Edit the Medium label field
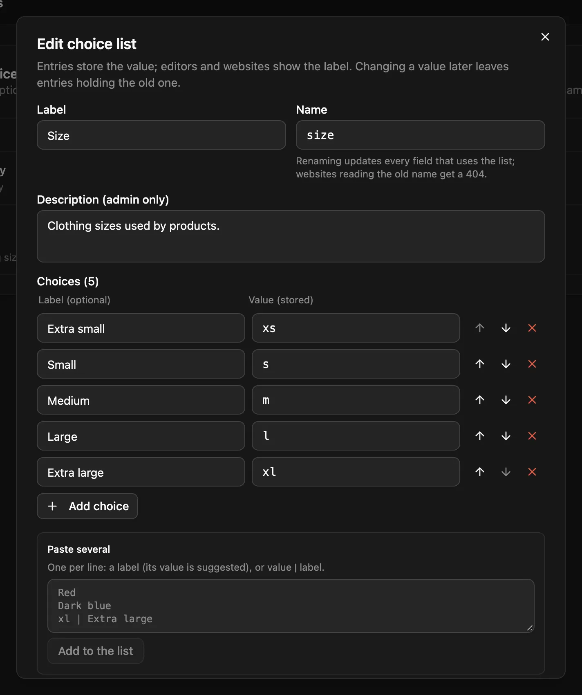This screenshot has height=695, width=582. (x=141, y=400)
